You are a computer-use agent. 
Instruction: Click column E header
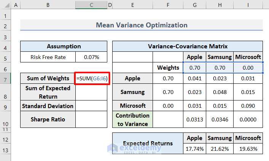coord(132,6)
